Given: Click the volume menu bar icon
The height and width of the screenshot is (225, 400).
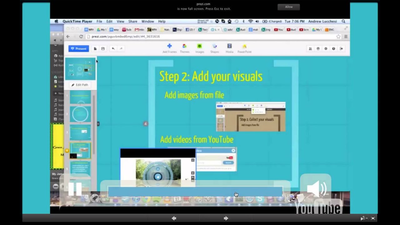Looking at the screenshot, I should [x=257, y=22].
